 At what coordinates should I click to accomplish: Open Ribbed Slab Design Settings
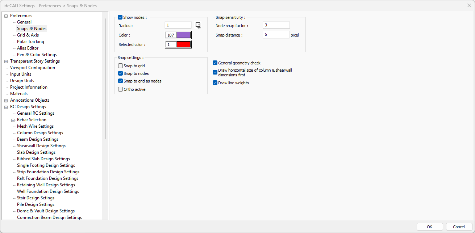(43, 159)
